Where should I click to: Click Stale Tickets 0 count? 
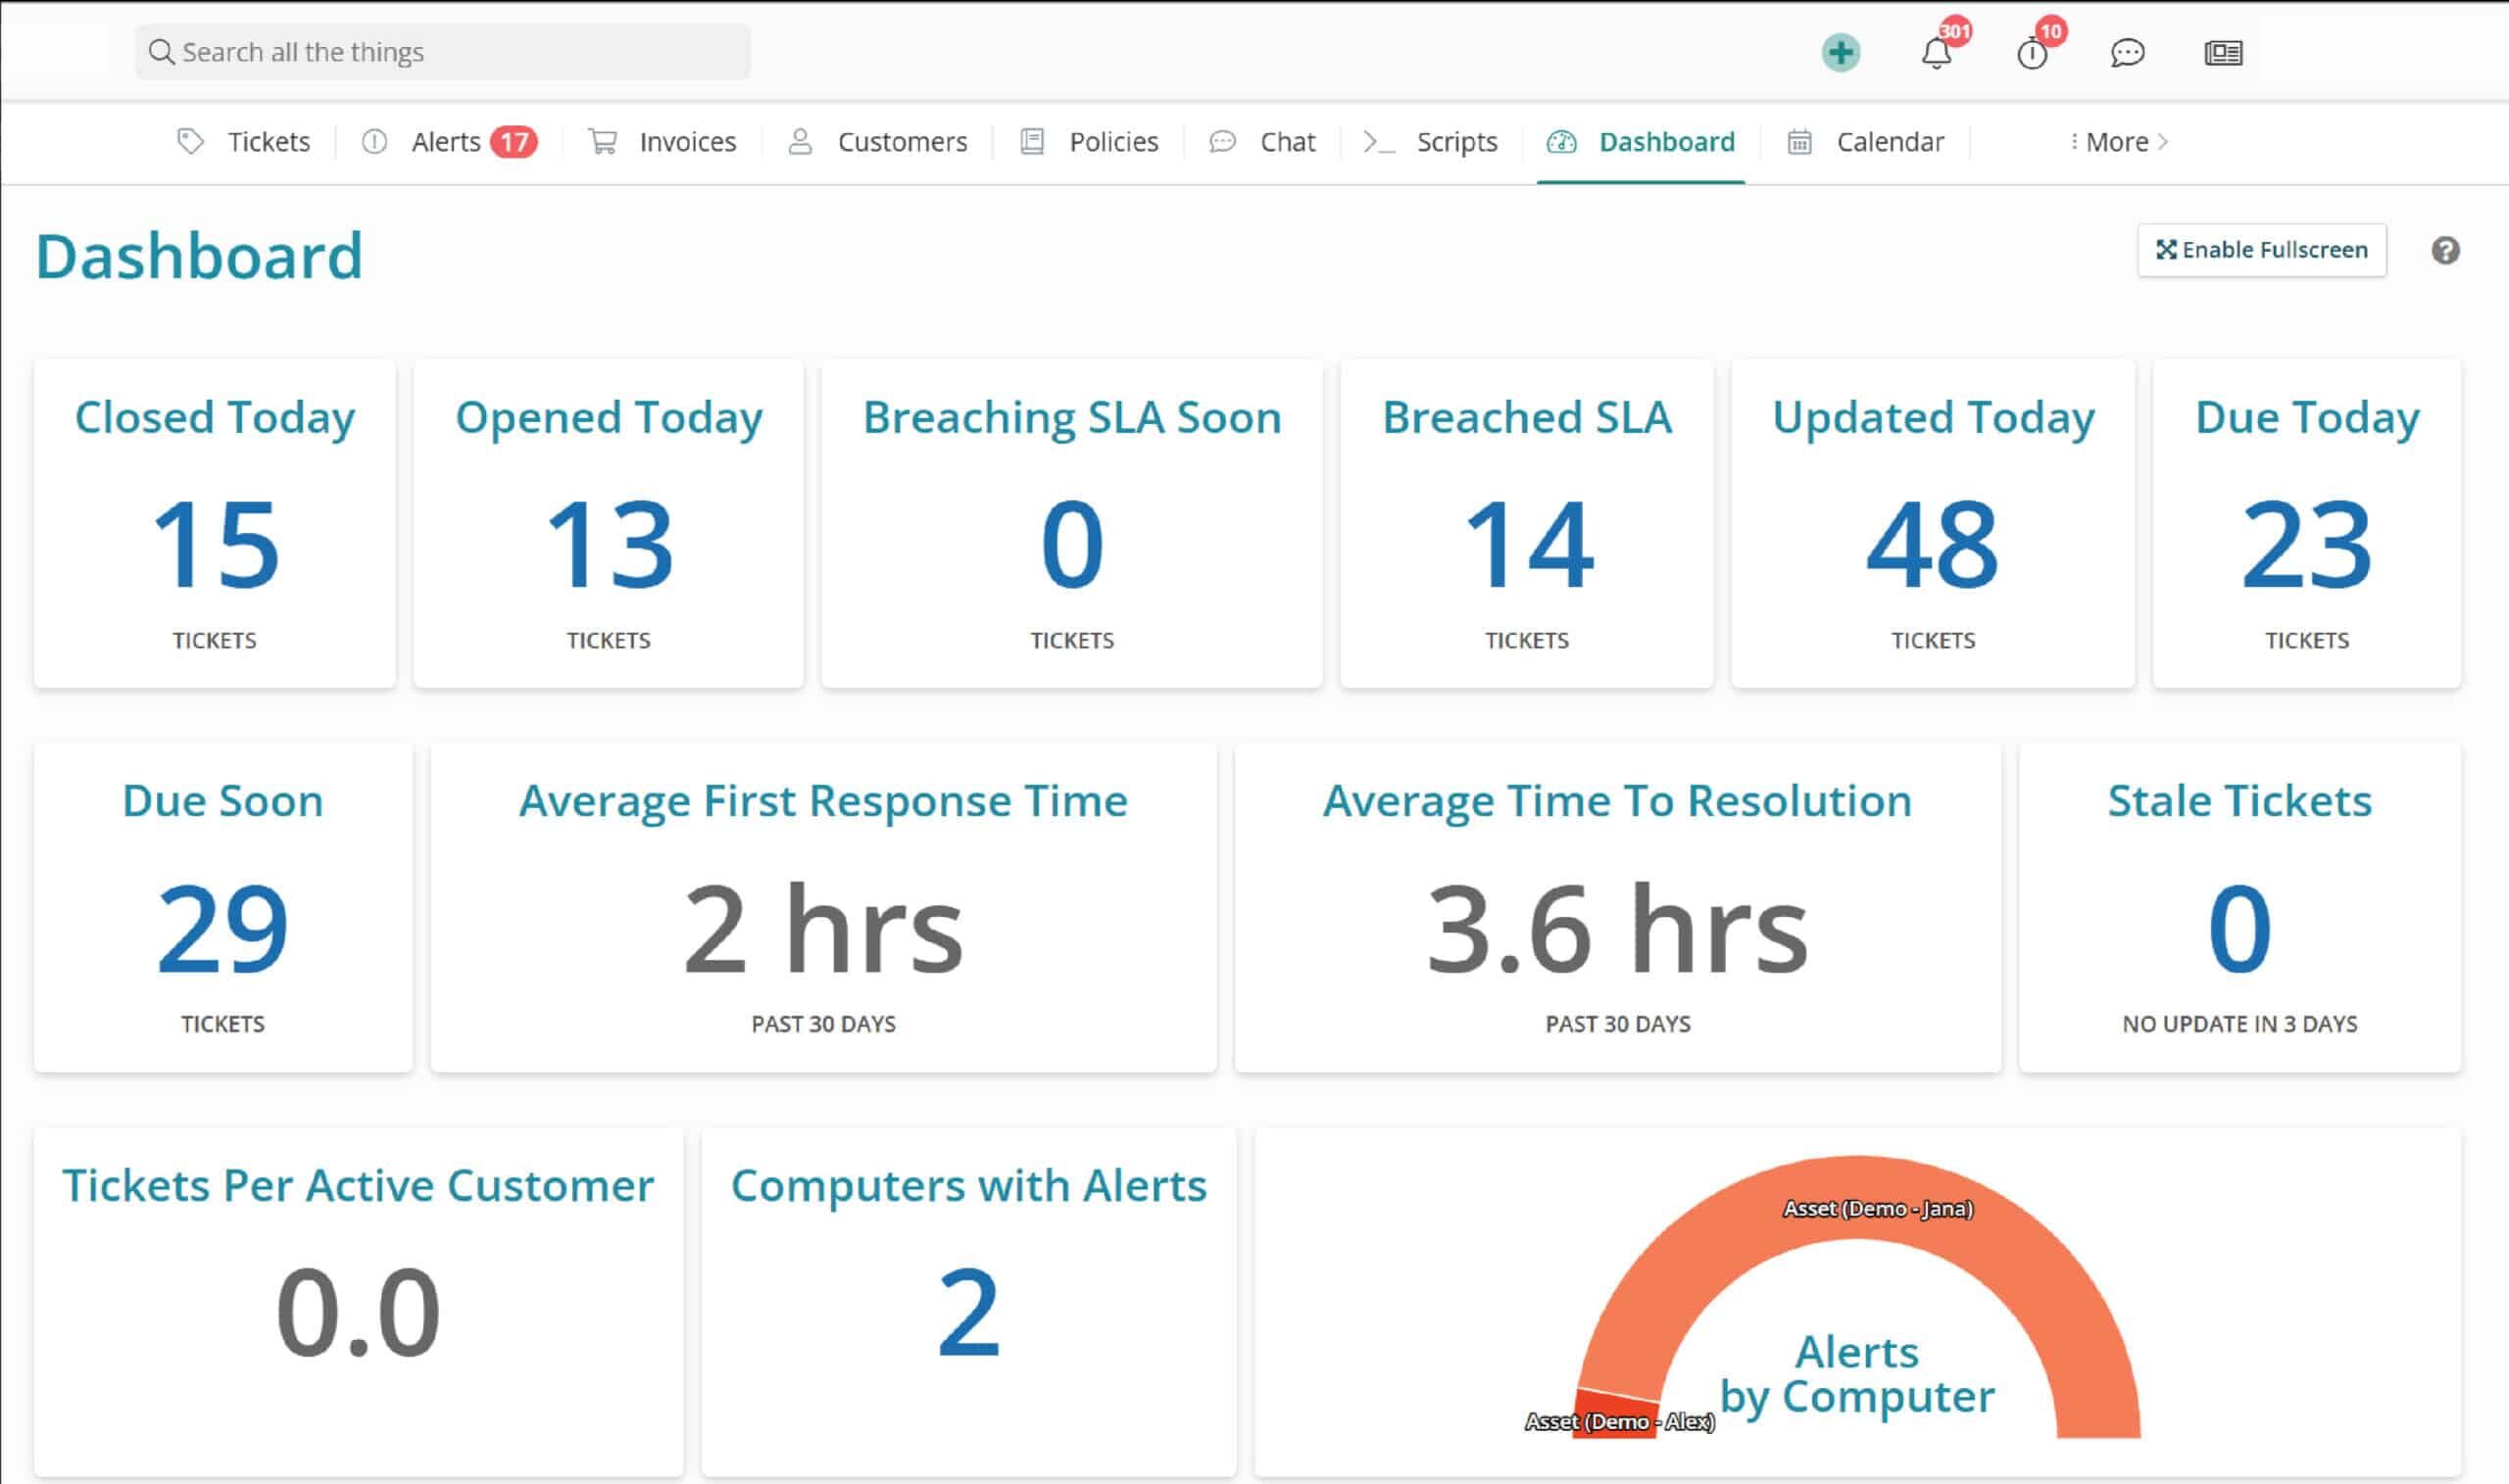tap(2238, 928)
